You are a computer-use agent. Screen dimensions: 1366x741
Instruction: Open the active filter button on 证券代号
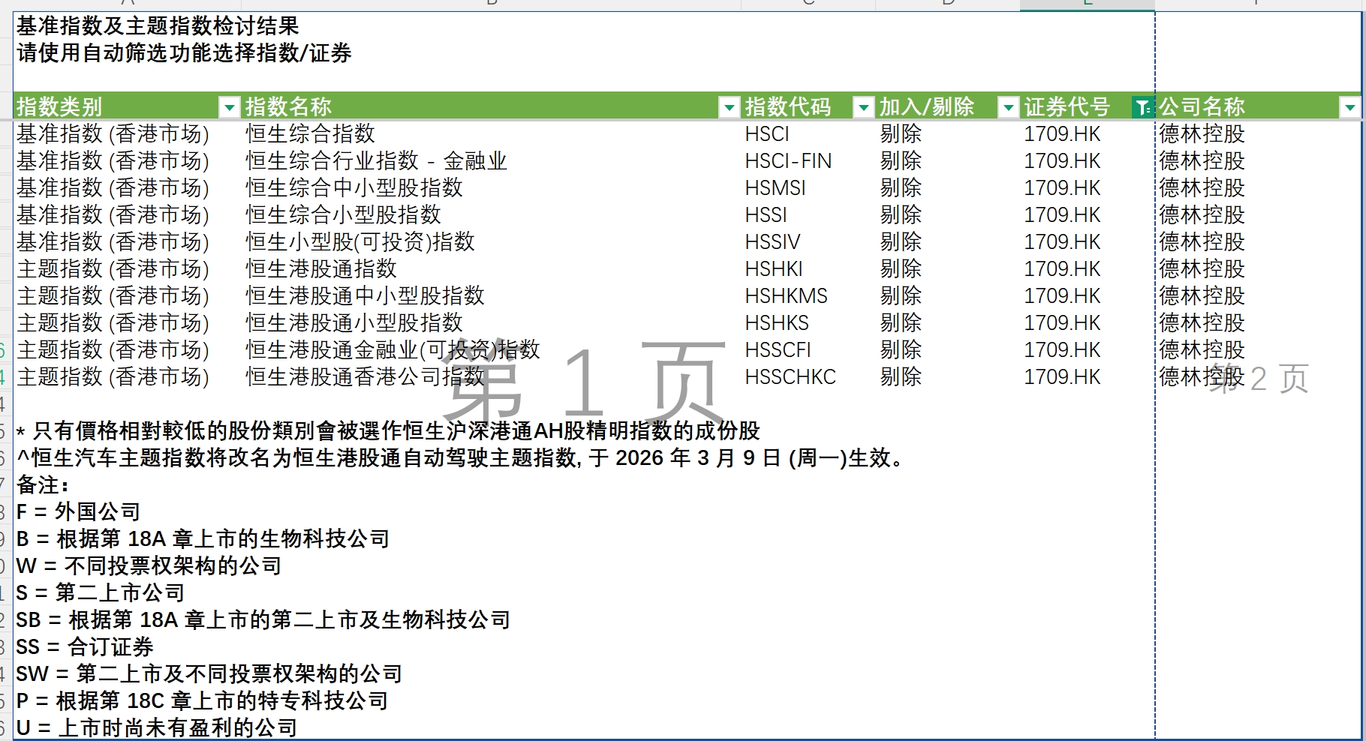[1143, 108]
